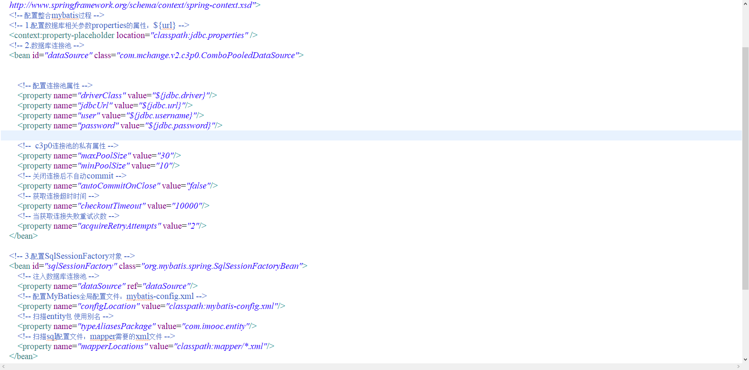Click the comment "配置整合mybatis过程"

pyautogui.click(x=57, y=15)
